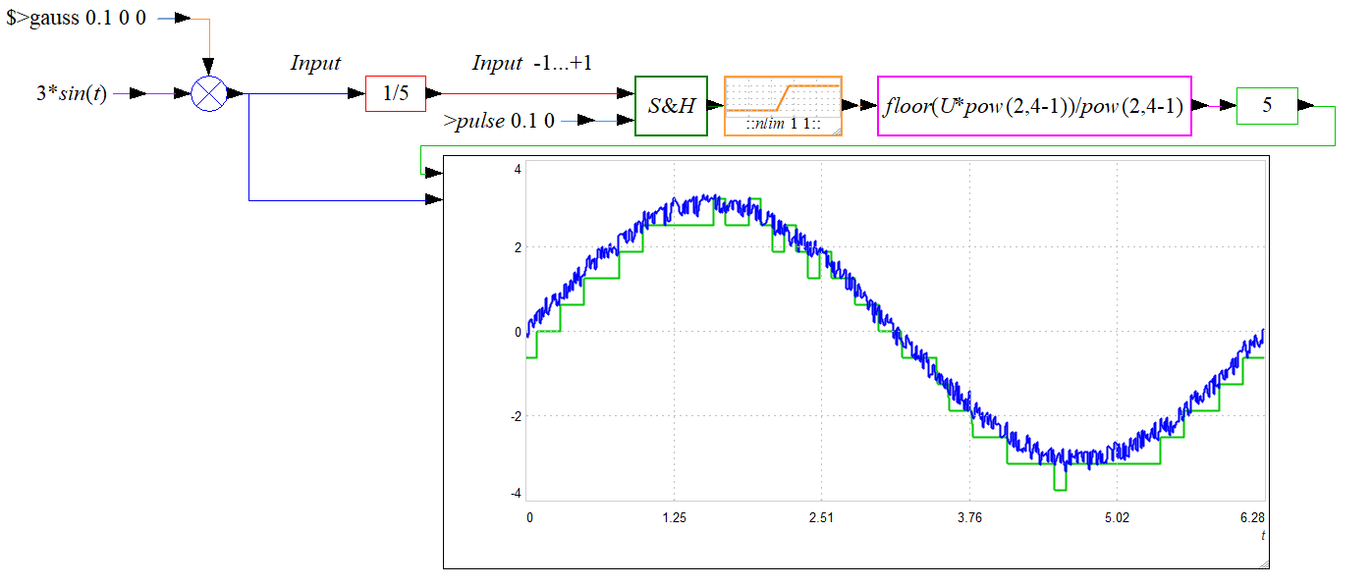
Task: Click the plot resize grip corner
Action: [x=1263, y=562]
